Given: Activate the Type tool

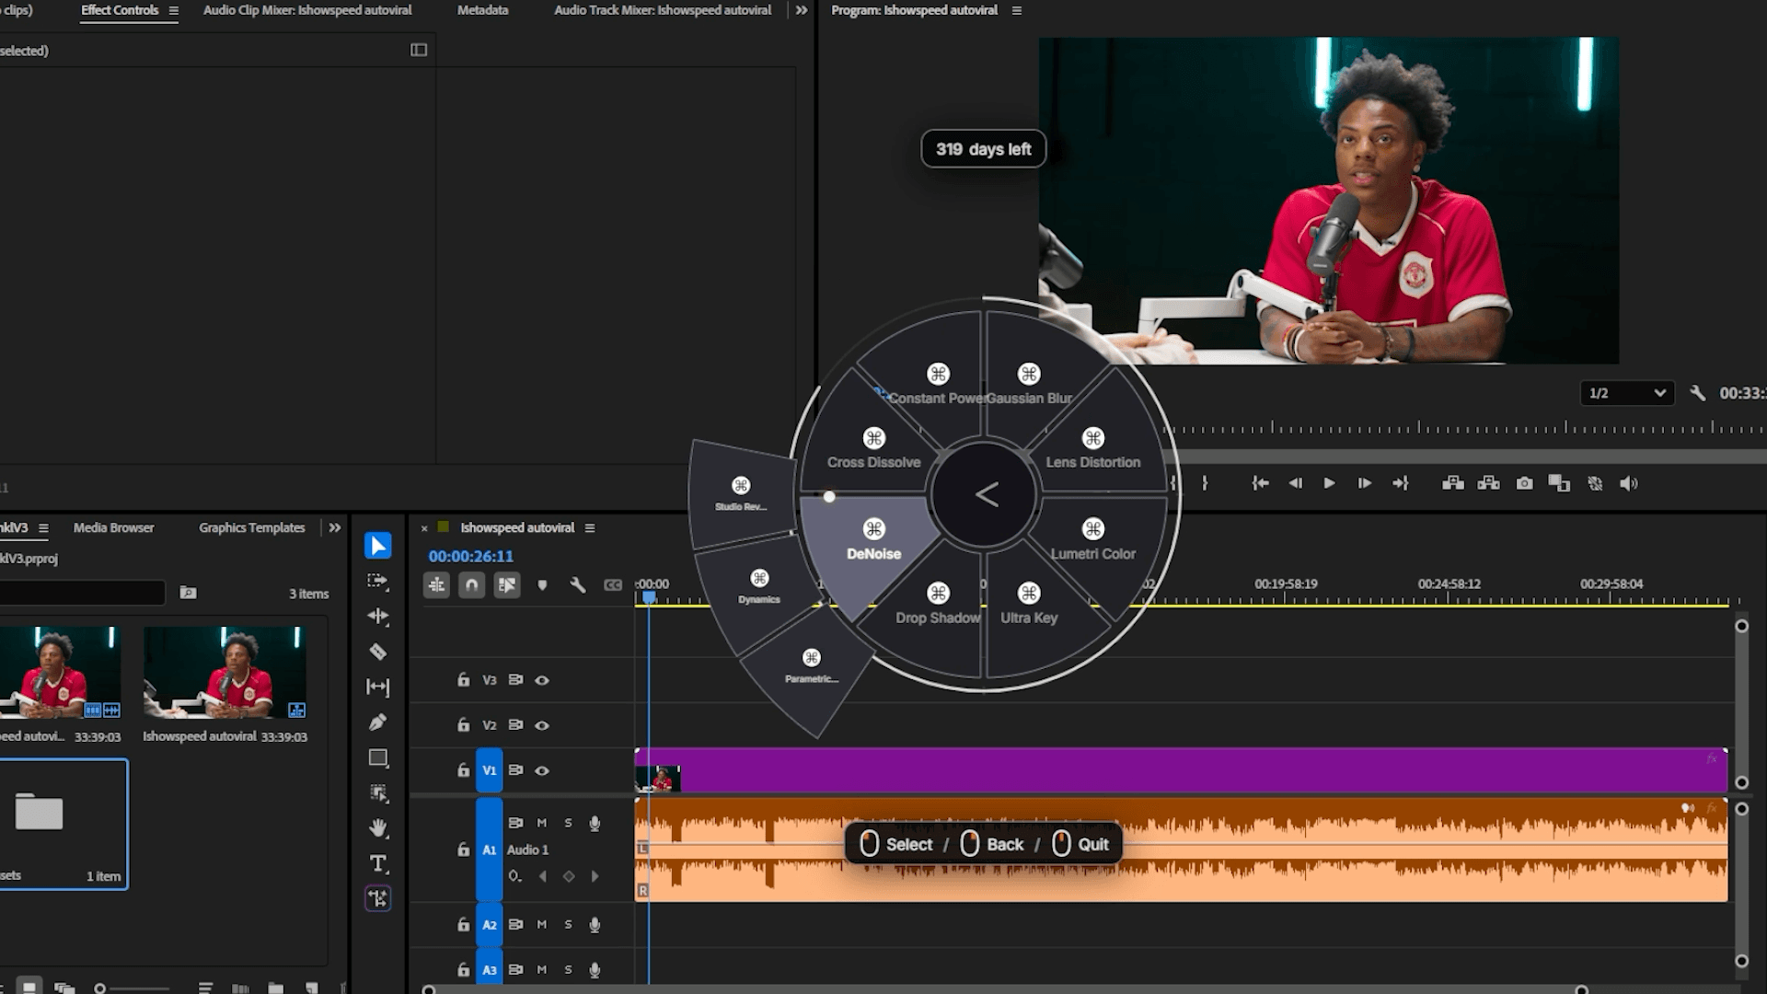Looking at the screenshot, I should pos(377,863).
